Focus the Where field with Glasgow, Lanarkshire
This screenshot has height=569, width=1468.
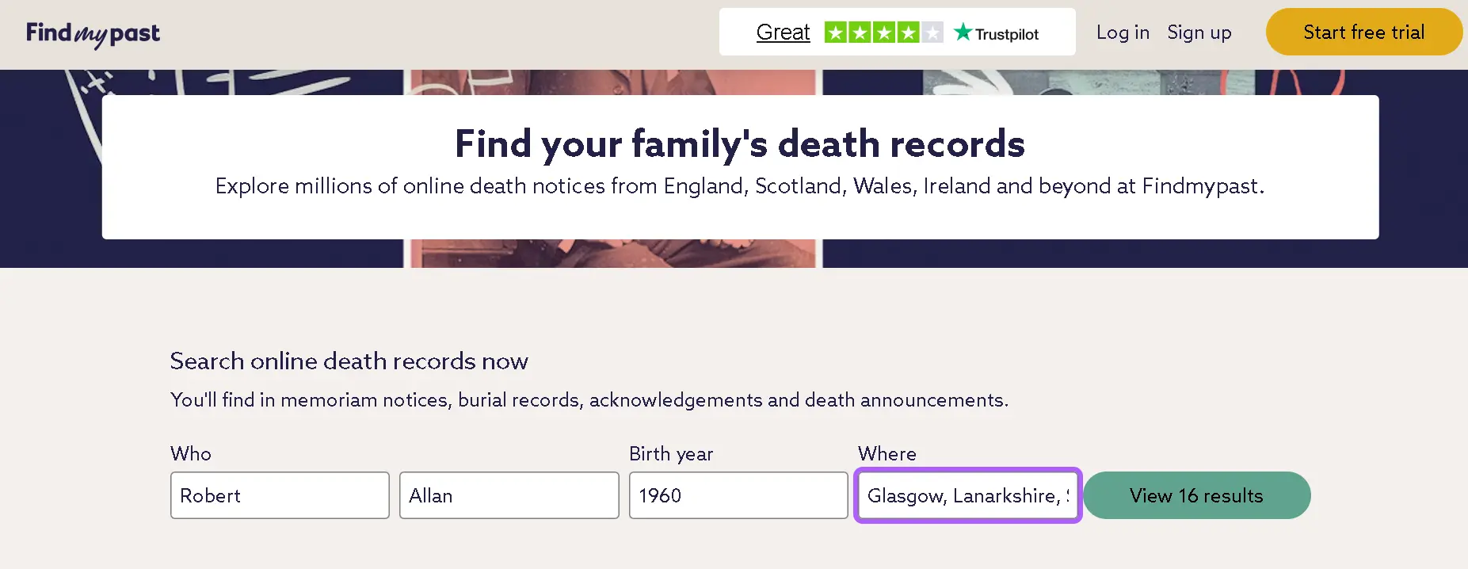click(967, 495)
